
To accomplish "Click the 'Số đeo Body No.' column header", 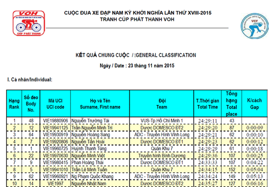I will pos(31,104).
